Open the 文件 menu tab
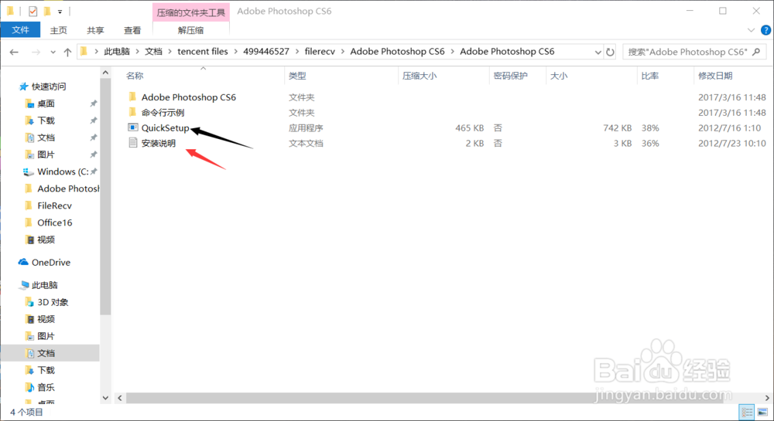This screenshot has width=774, height=421. click(x=20, y=30)
